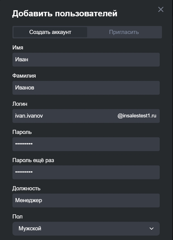This screenshot has height=240, width=173.
Task: Click the Имя field containing Иван
Action: click(86, 60)
